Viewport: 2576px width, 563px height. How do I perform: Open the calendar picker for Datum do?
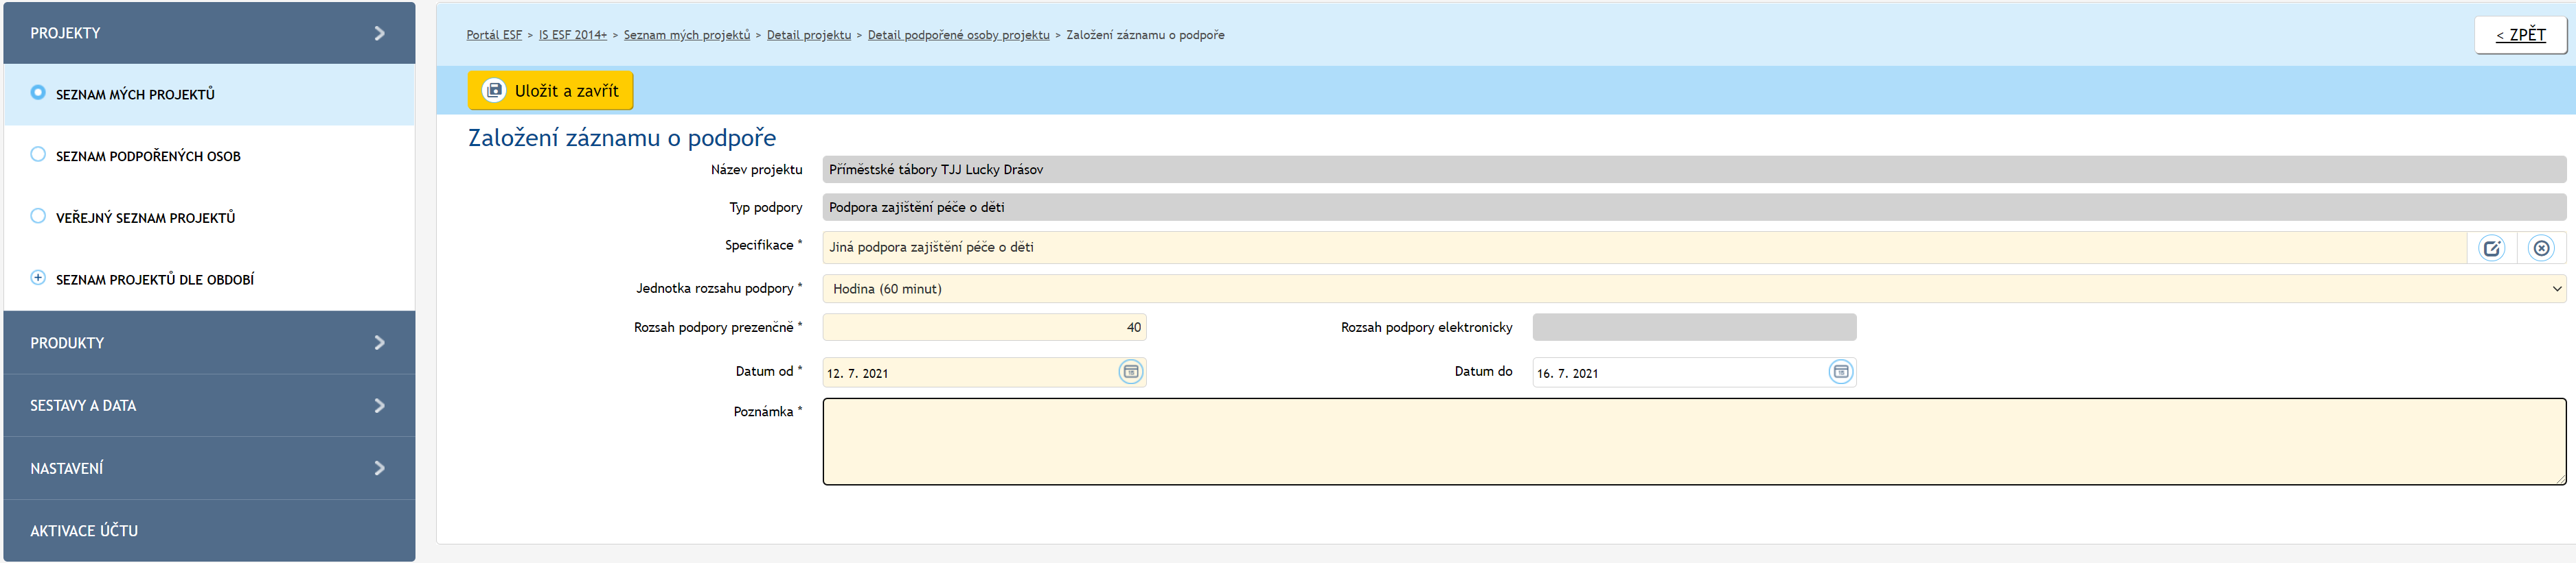[x=1840, y=372]
